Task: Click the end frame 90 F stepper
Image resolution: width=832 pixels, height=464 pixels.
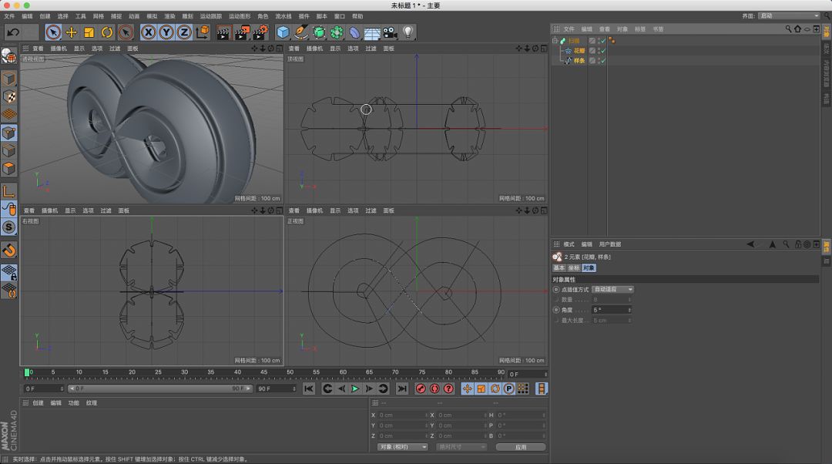Action: tap(294, 388)
